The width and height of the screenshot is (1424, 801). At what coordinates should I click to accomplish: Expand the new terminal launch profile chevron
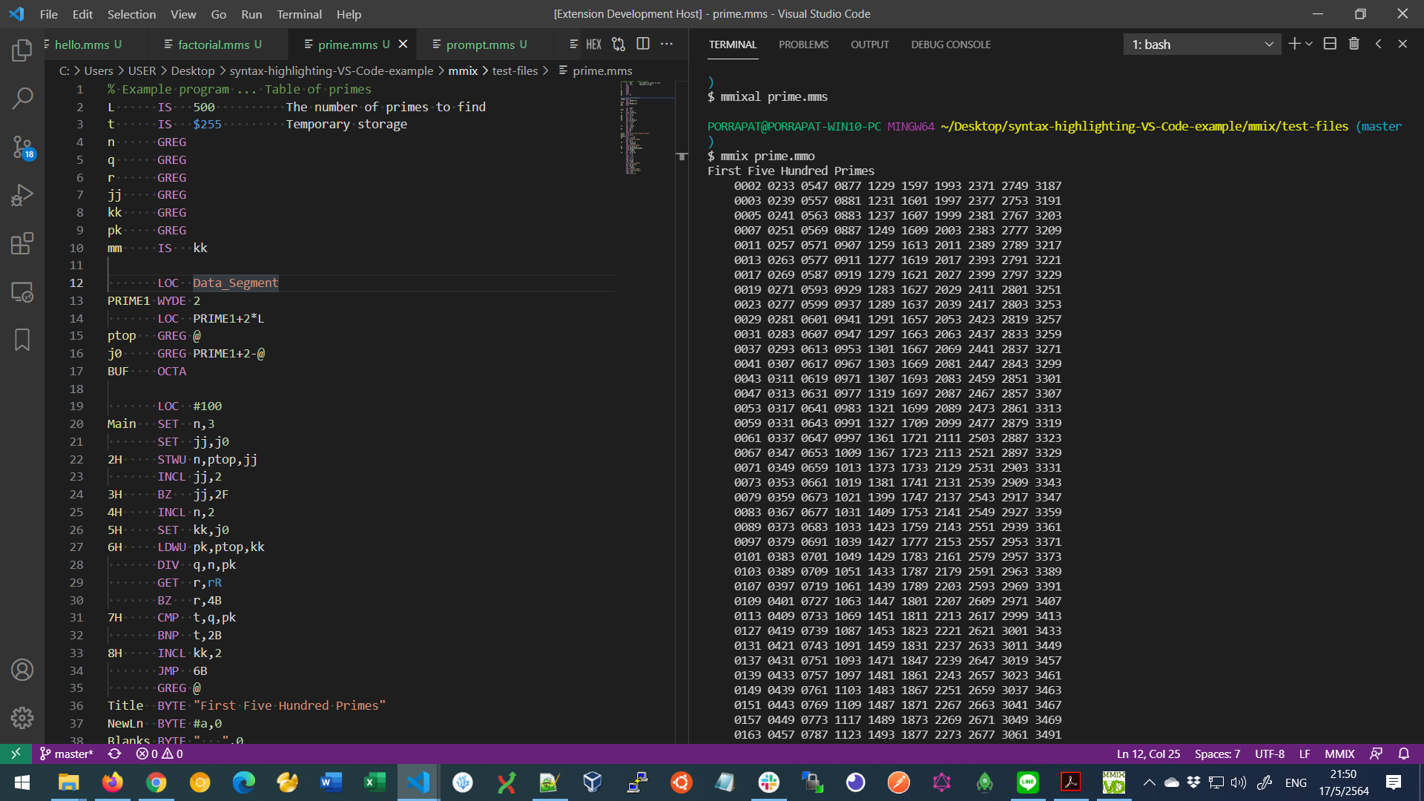1310,44
